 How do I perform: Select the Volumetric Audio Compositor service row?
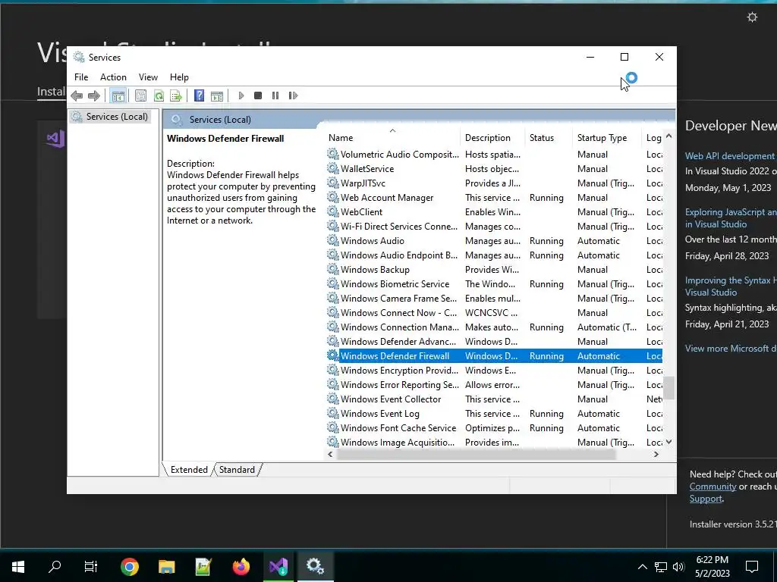(x=494, y=155)
